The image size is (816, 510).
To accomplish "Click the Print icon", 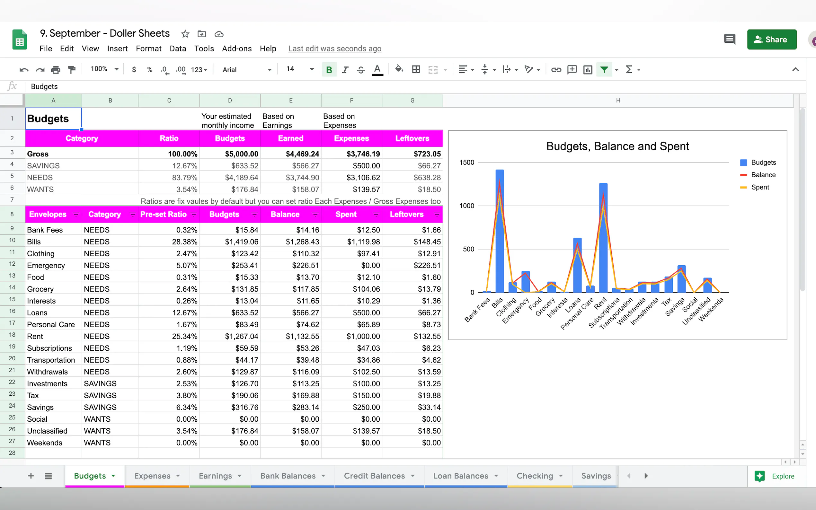I will coord(56,70).
